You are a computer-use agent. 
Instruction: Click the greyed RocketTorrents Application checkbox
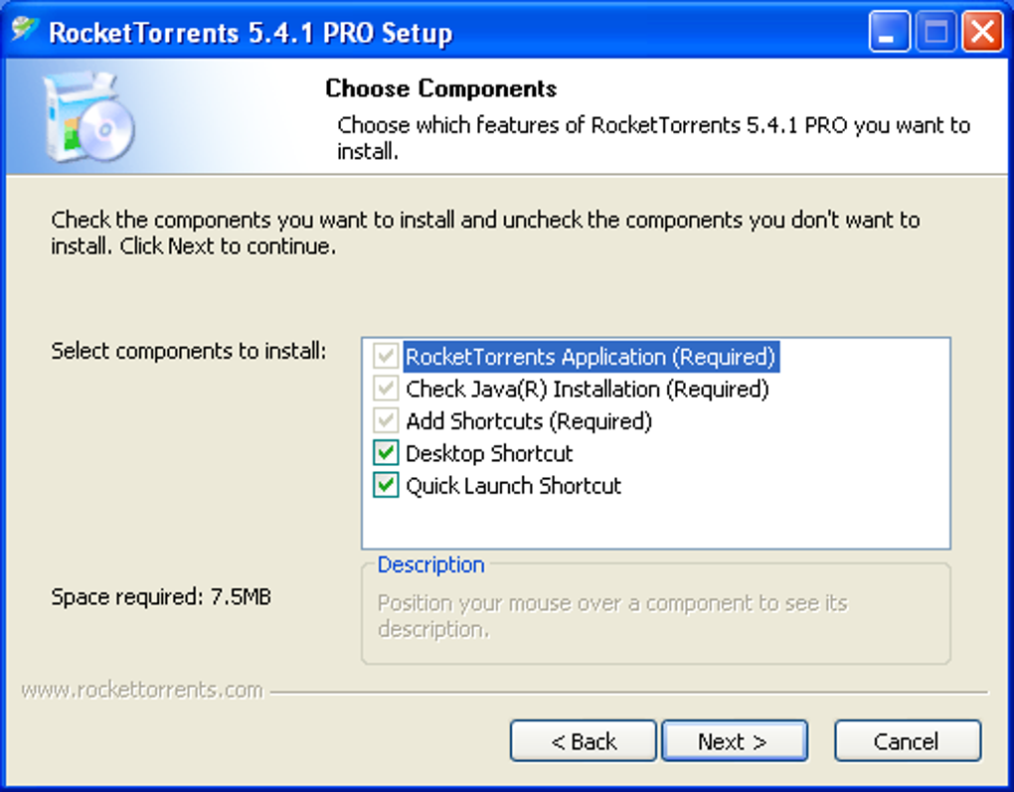click(x=386, y=357)
